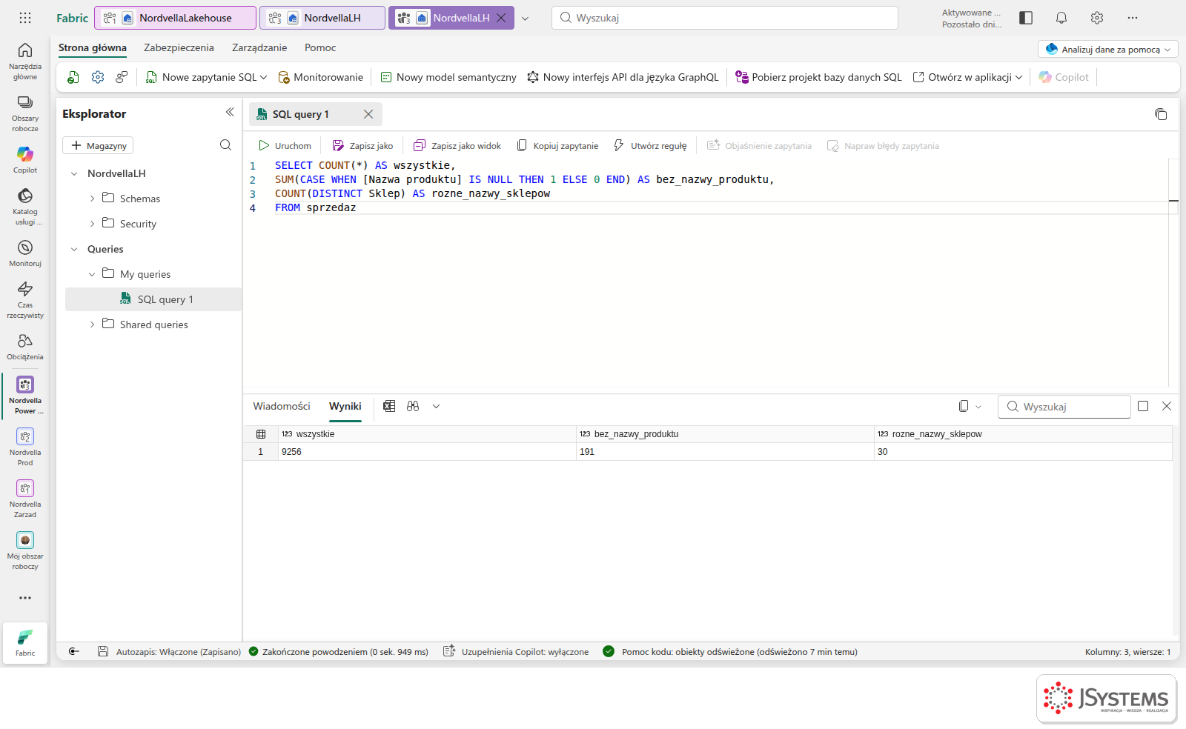Click binoculars explore icon in results
The width and height of the screenshot is (1186, 729).
coord(413,406)
